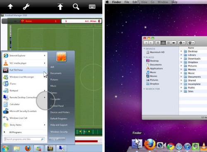Launch Calculator from Start menu

click(x=25, y=104)
